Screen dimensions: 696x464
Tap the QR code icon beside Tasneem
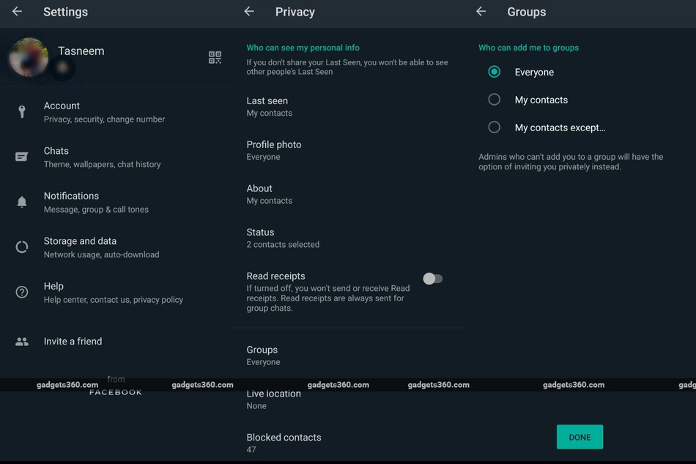point(215,57)
